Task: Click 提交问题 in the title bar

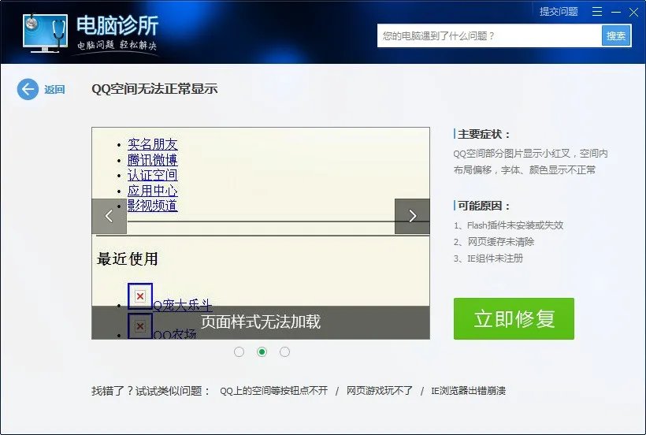Action: [559, 12]
